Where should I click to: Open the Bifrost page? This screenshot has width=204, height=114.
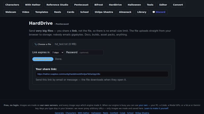point(99,5)
